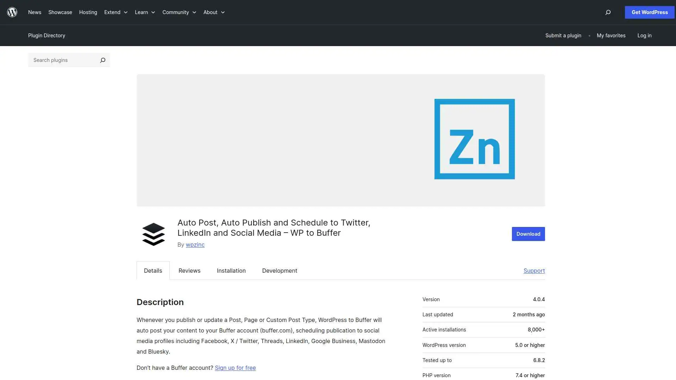The image size is (676, 380).
Task: Switch to the Reviews tab
Action: click(189, 271)
